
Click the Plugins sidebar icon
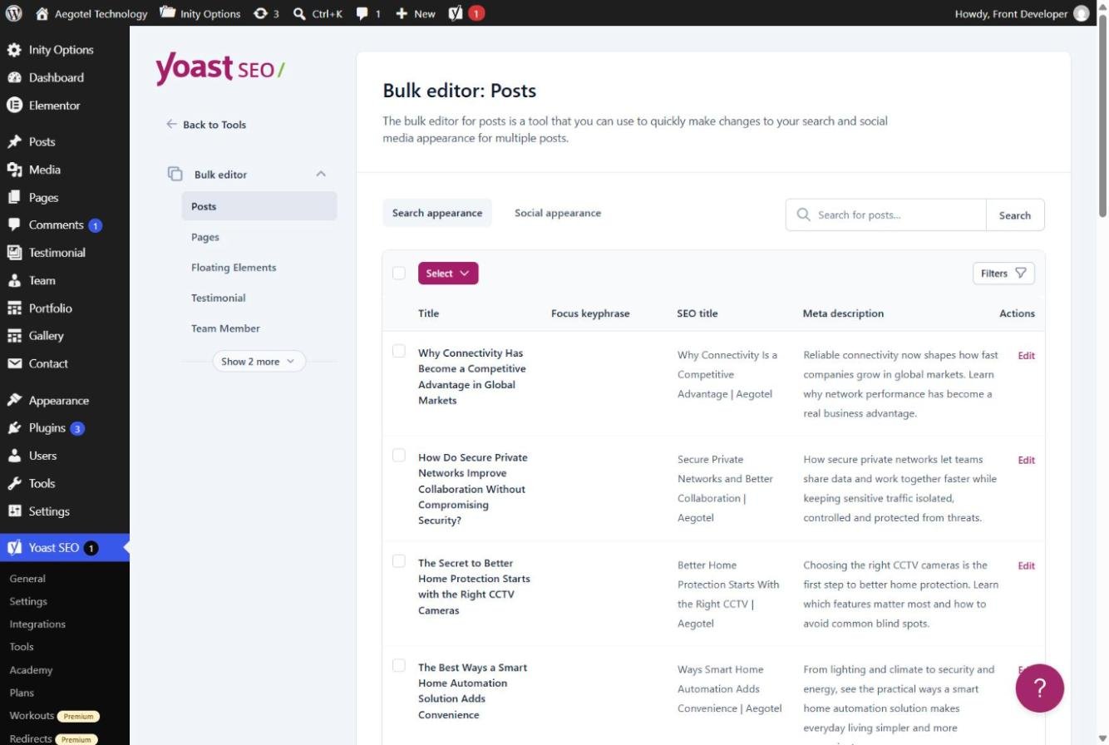[14, 428]
